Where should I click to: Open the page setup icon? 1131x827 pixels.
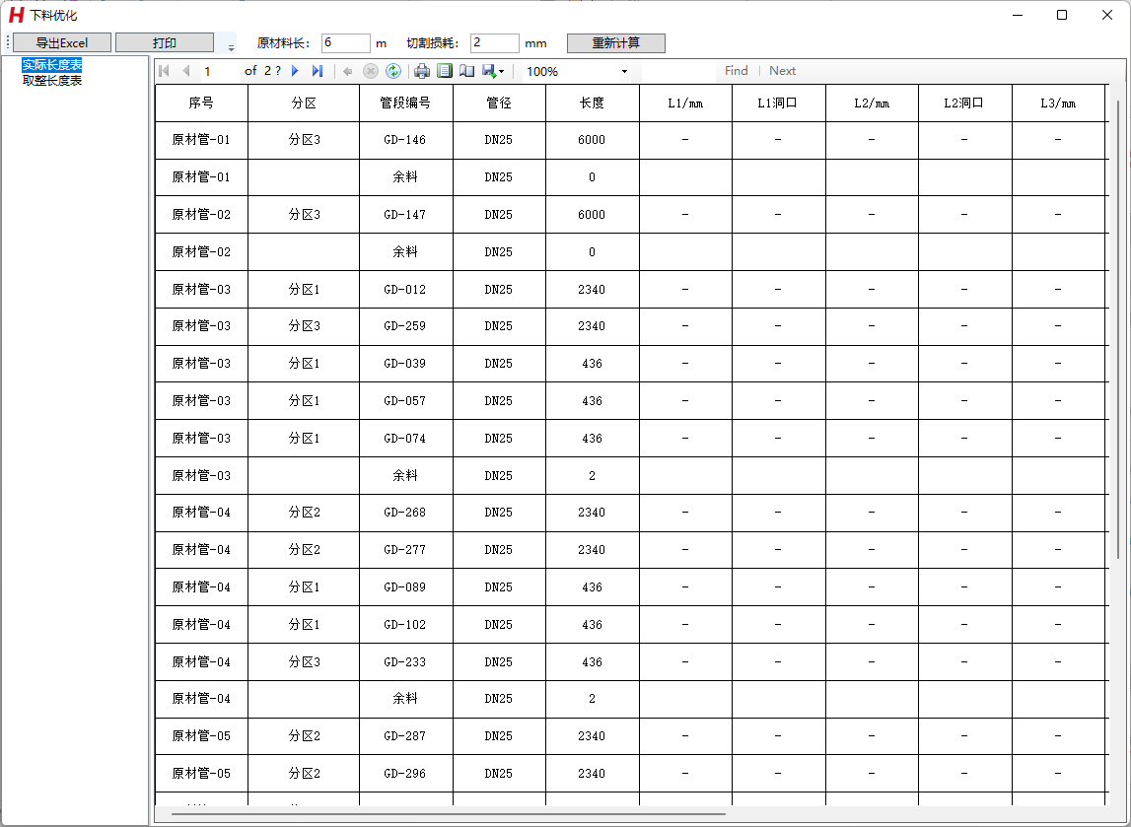[x=466, y=71]
